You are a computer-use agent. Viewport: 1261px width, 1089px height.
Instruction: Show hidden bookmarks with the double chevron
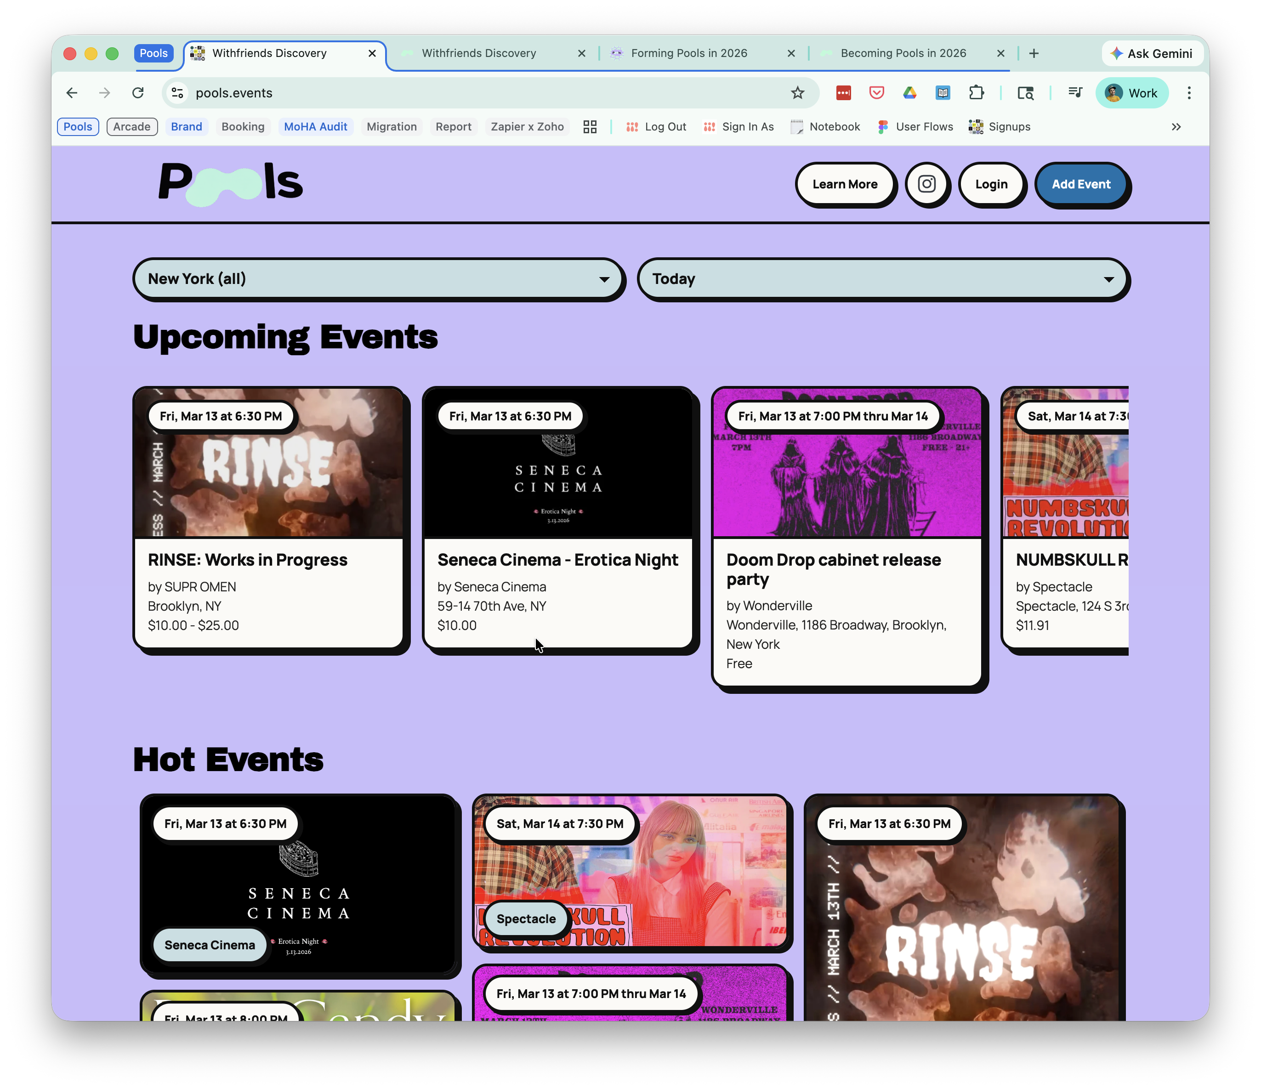1176,126
